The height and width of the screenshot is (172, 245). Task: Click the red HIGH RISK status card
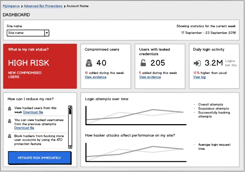40,66
